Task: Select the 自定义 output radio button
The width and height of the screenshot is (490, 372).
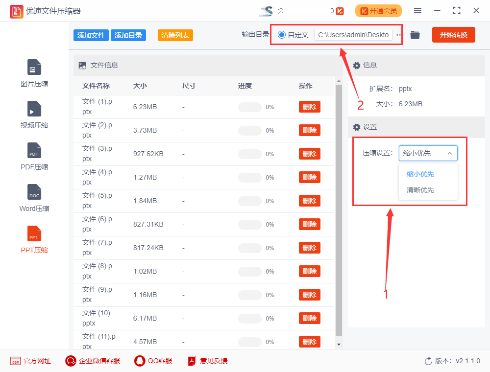Action: (282, 35)
